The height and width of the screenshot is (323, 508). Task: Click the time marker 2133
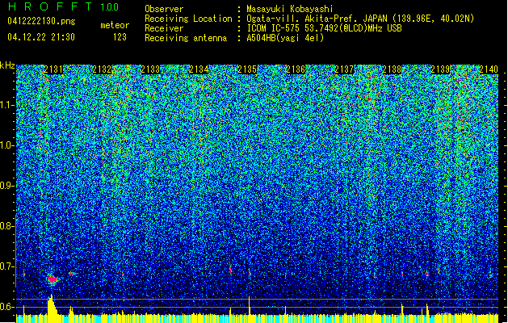coord(151,69)
